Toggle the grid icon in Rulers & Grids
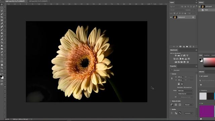The width and height of the screenshot is (215, 121). [176, 105]
